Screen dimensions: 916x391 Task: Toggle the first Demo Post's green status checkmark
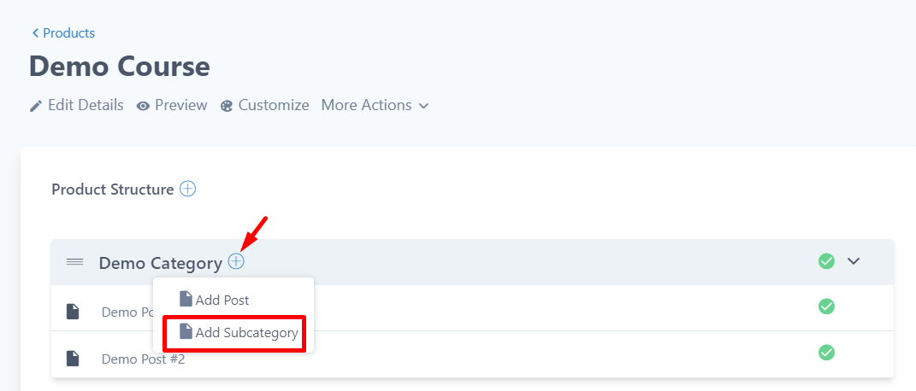coord(826,306)
